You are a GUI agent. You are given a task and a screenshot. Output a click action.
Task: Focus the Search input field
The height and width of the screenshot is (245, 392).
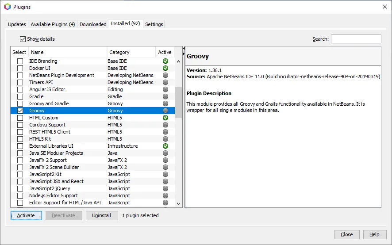pyautogui.click(x=356, y=39)
